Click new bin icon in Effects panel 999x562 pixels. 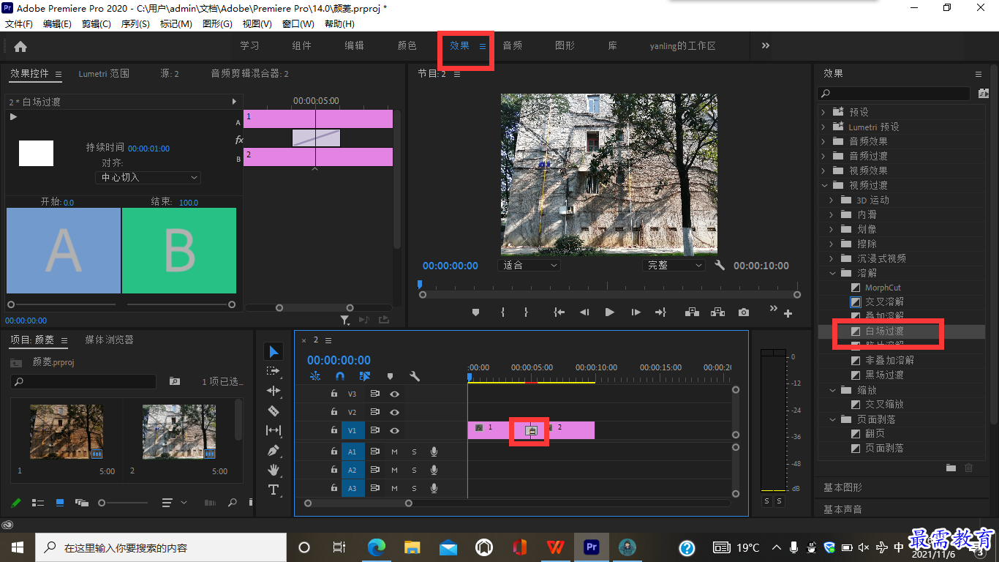[951, 468]
